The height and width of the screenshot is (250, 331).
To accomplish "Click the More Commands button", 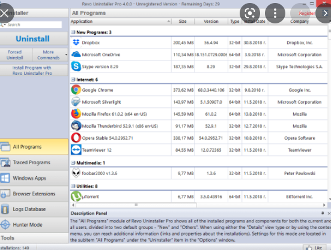I will coord(48,55).
